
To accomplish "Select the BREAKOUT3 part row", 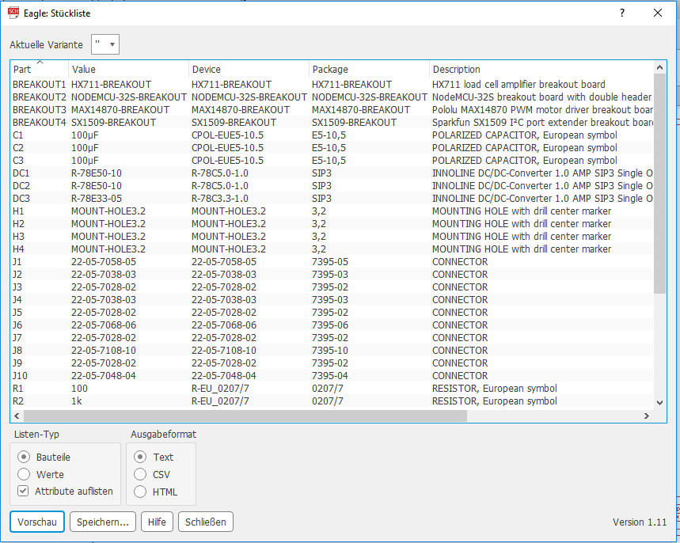I will click(x=332, y=110).
